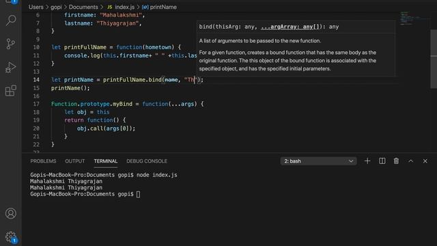Split the terminal pane
The image size is (437, 246).
(x=382, y=161)
